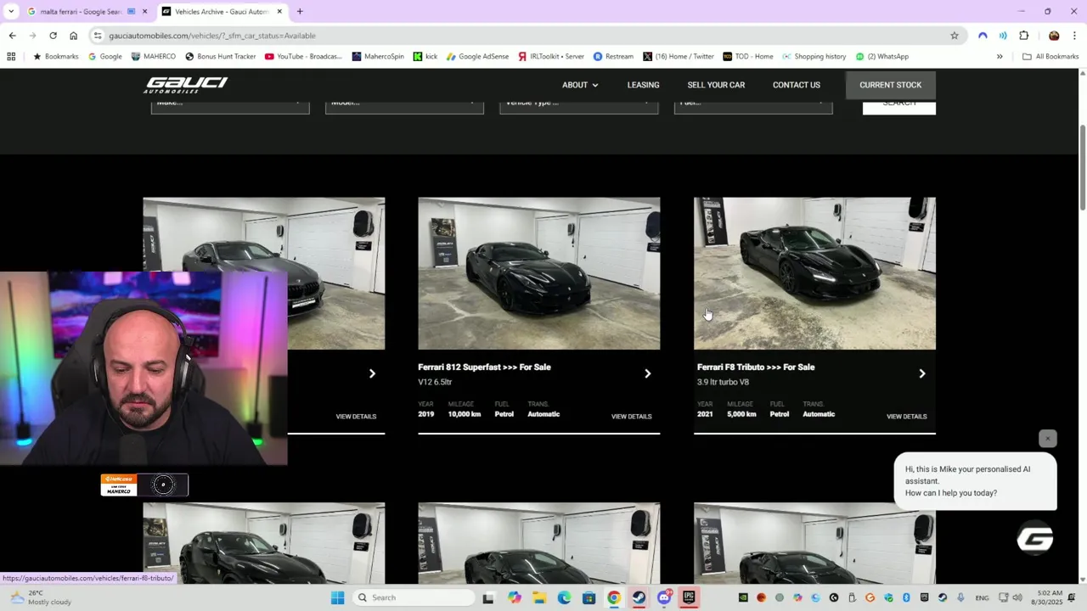The height and width of the screenshot is (611, 1087).
Task: Click the address bar URL
Action: [212, 36]
